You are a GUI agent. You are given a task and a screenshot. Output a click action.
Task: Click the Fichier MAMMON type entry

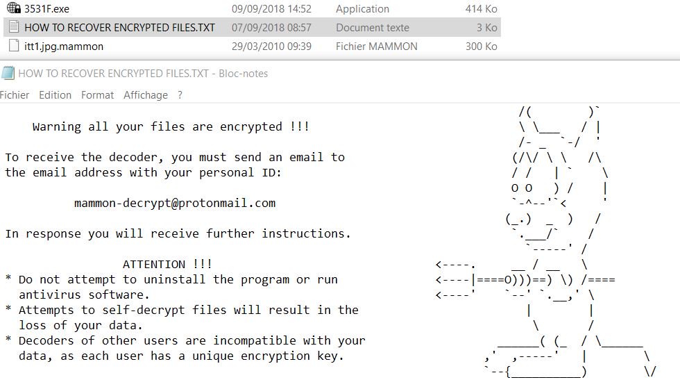coord(376,47)
